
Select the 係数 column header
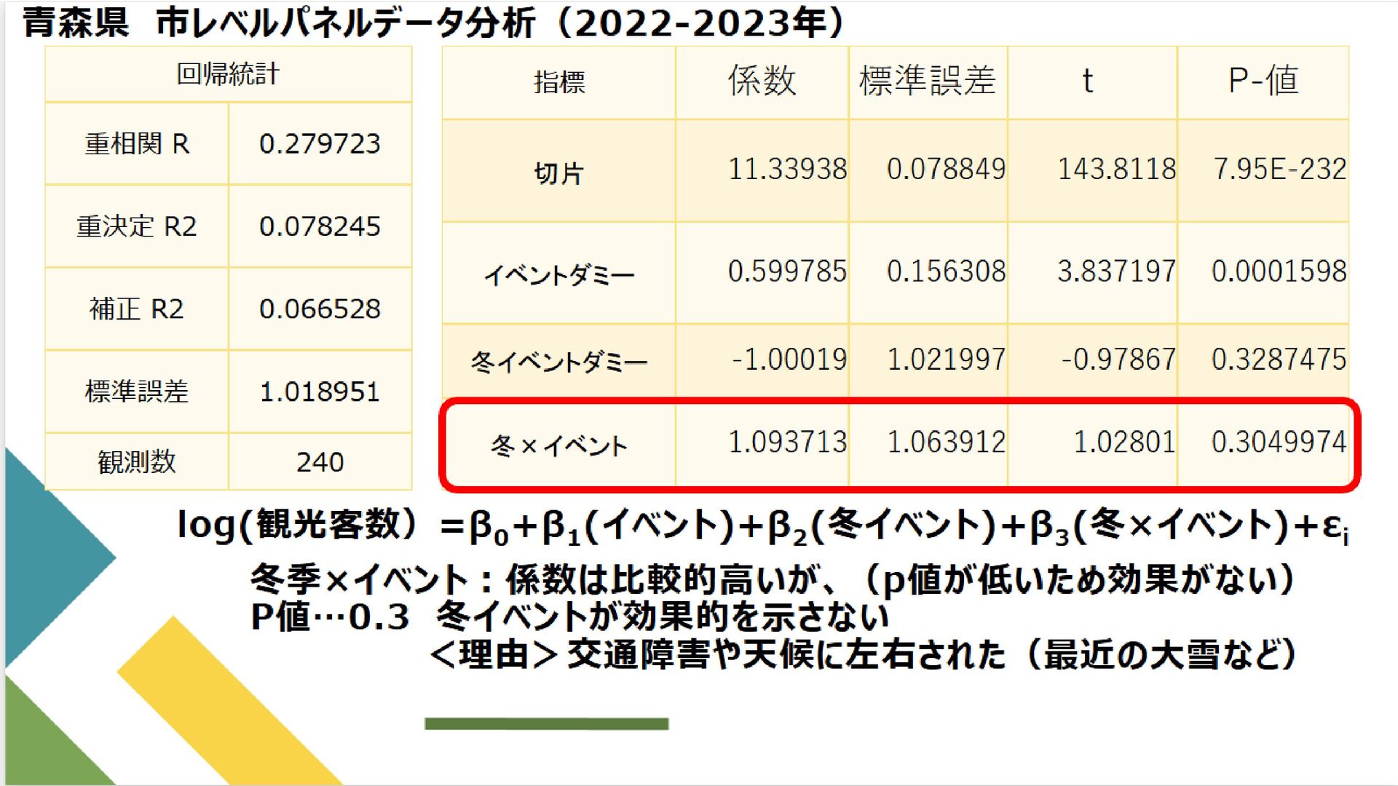pos(762,81)
